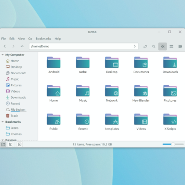The image size is (185, 185).
Task: Open the Help menu
Action: pyautogui.click(x=58, y=39)
